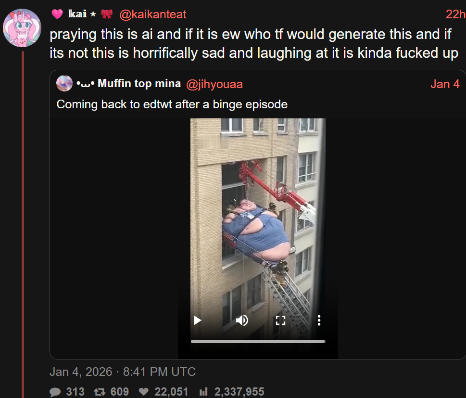
Task: Open the video's three-dot options menu
Action: pyautogui.click(x=319, y=321)
